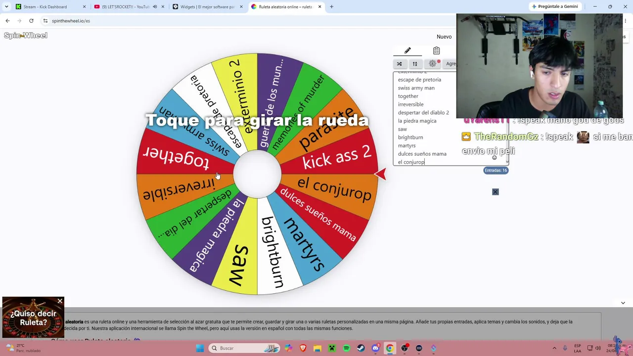This screenshot has height=356, width=633.
Task: Go back to the previous page
Action: 7,21
